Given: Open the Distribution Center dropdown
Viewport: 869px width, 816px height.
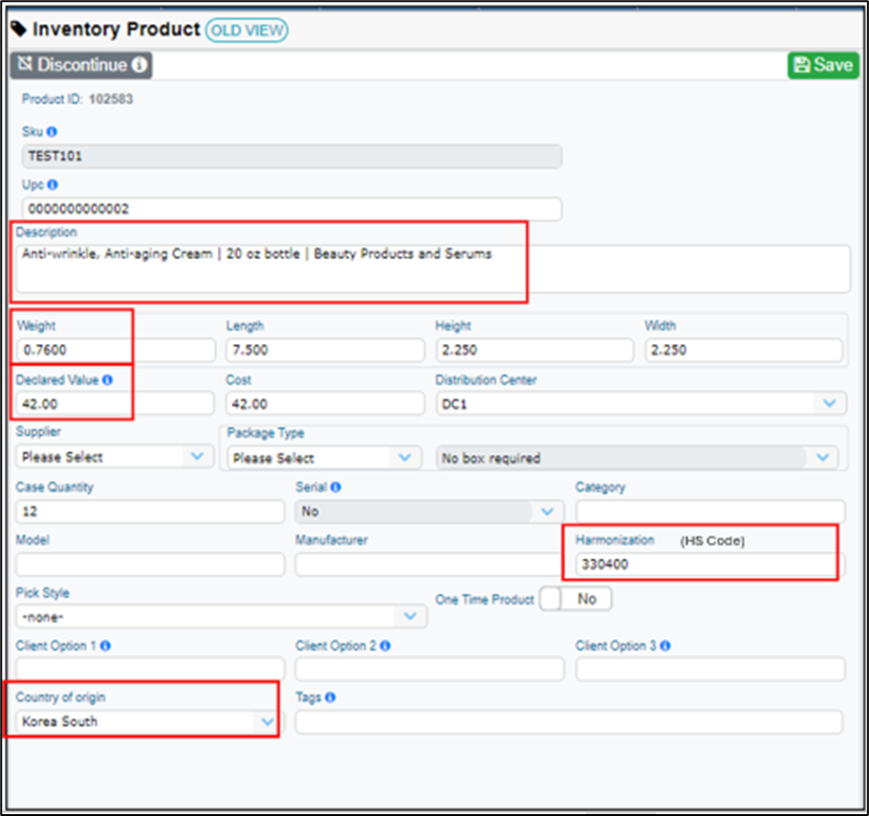Looking at the screenshot, I should coord(641,404).
